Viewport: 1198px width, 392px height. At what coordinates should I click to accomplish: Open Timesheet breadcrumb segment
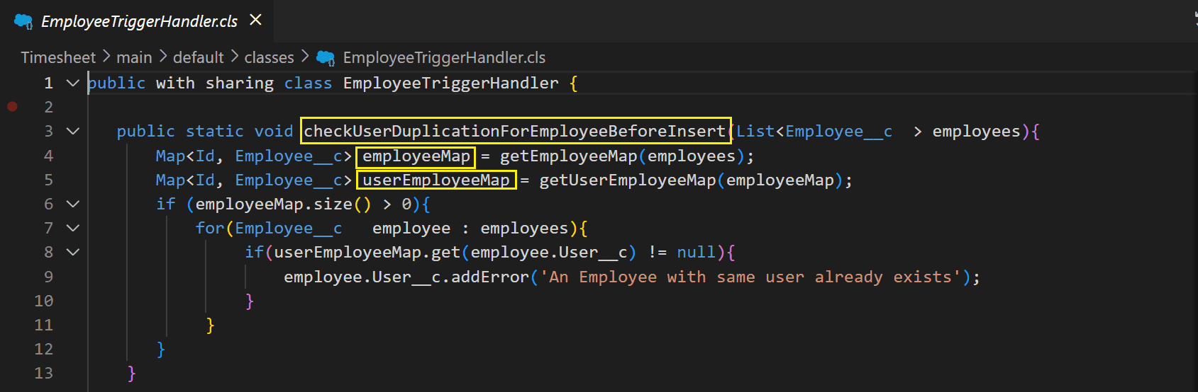point(58,57)
